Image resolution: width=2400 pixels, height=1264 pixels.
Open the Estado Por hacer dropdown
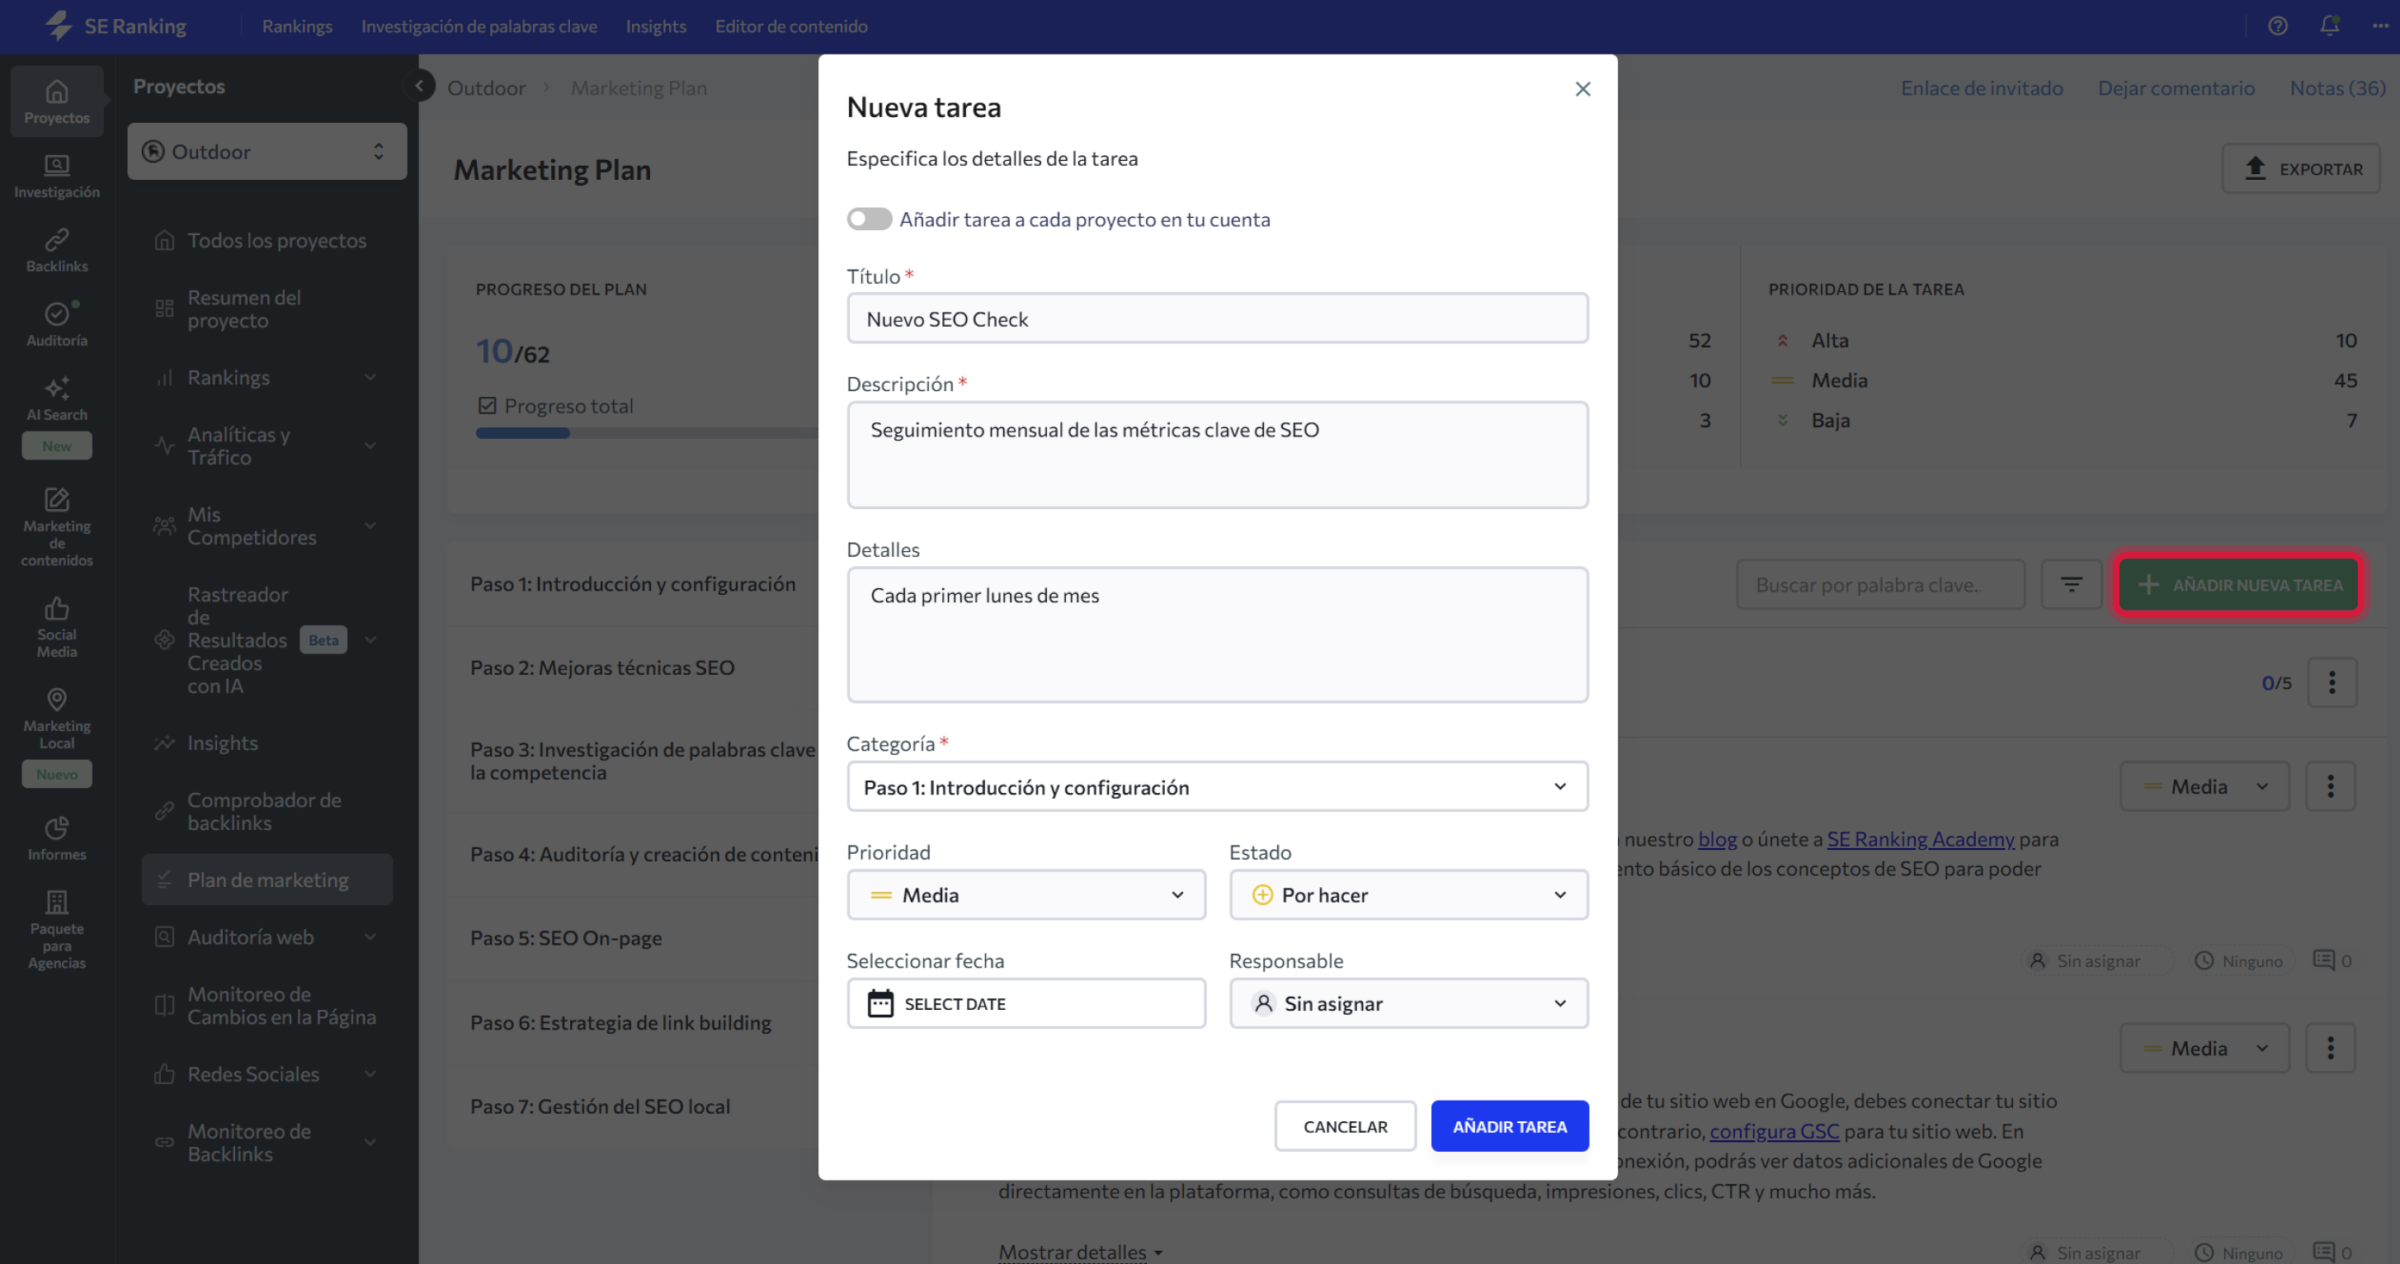point(1407,894)
